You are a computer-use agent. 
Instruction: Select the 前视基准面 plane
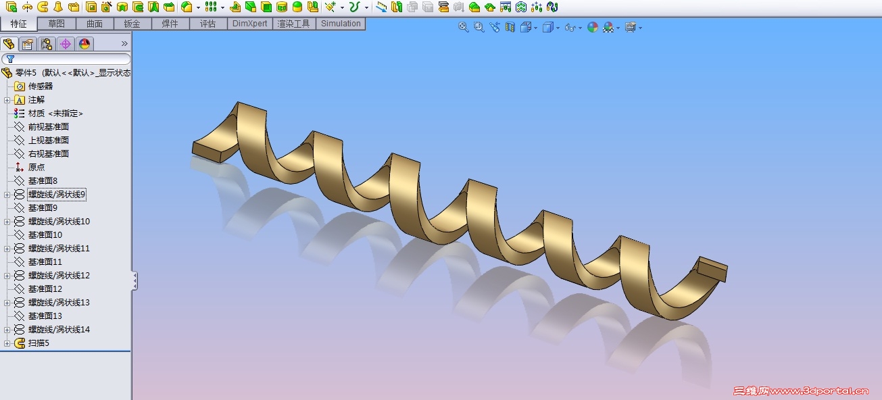(x=49, y=127)
